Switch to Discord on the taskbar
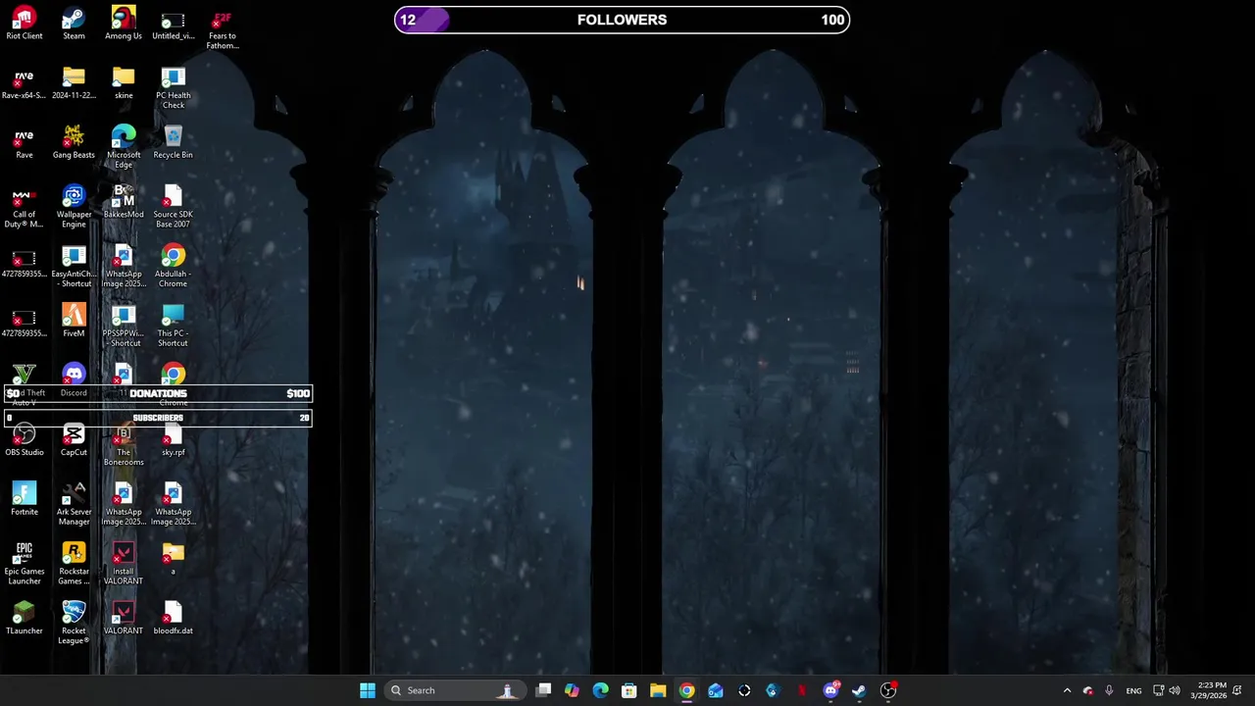 coord(830,690)
